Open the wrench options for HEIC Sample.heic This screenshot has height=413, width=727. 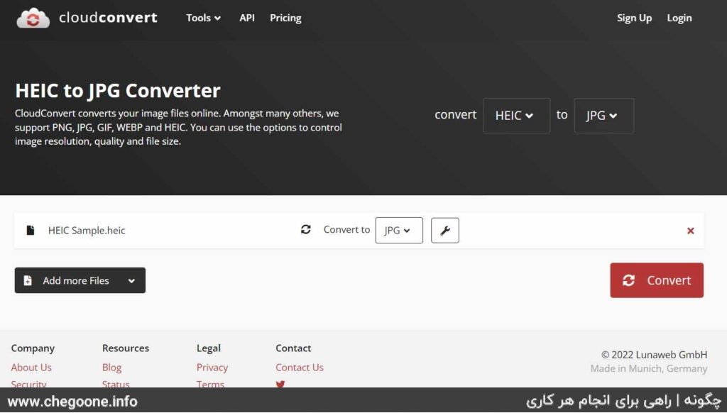pyautogui.click(x=444, y=231)
